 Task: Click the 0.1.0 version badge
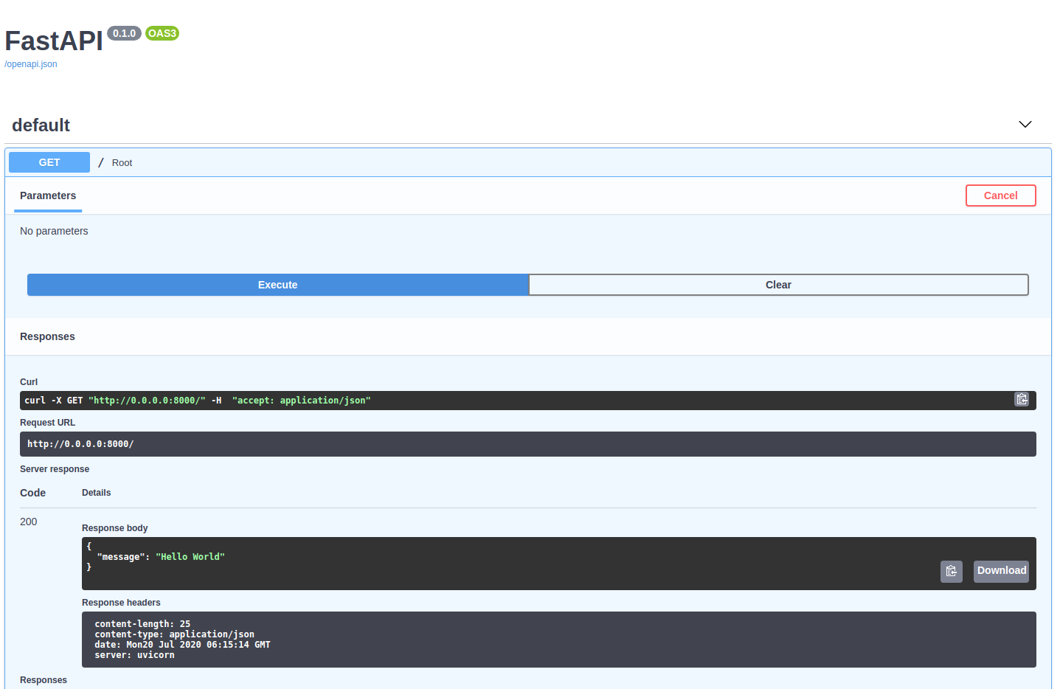point(124,33)
